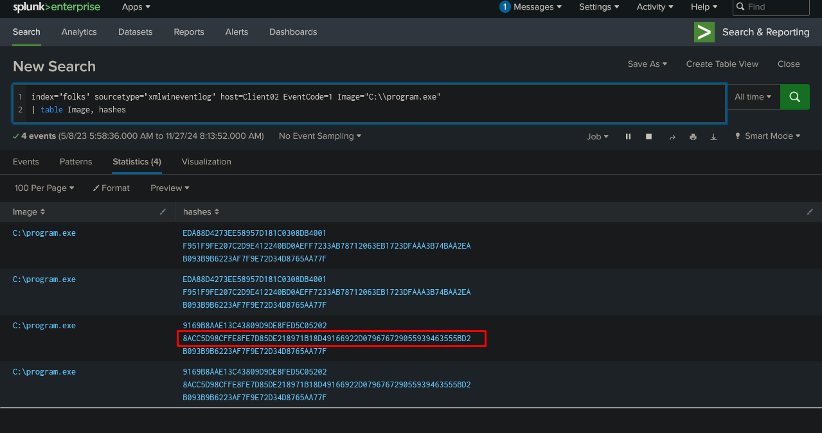822x433 pixels.
Task: Expand the No Event Sampling menu
Action: point(319,136)
